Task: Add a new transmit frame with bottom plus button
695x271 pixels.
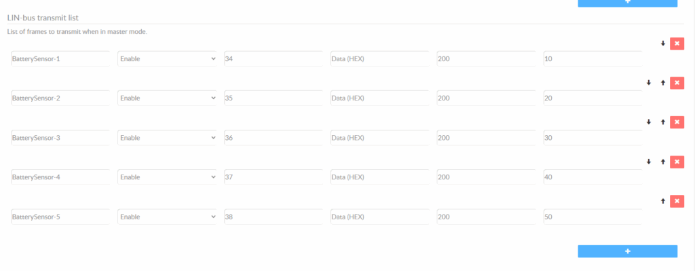Action: coord(628,251)
